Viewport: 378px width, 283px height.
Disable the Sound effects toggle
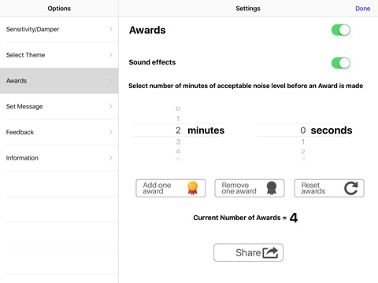341,63
